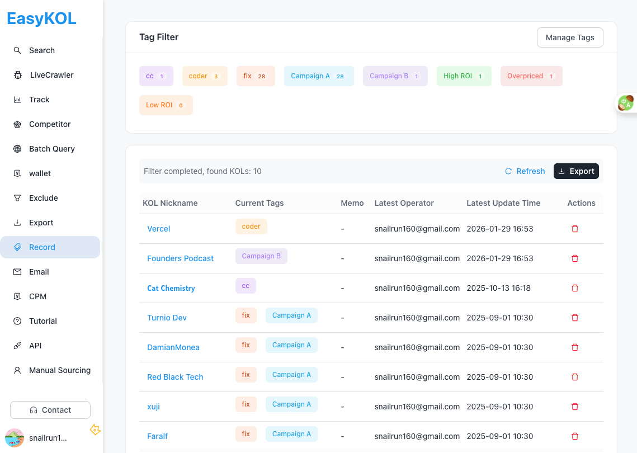Open the Export download icon in the sidebar

[x=17, y=222]
